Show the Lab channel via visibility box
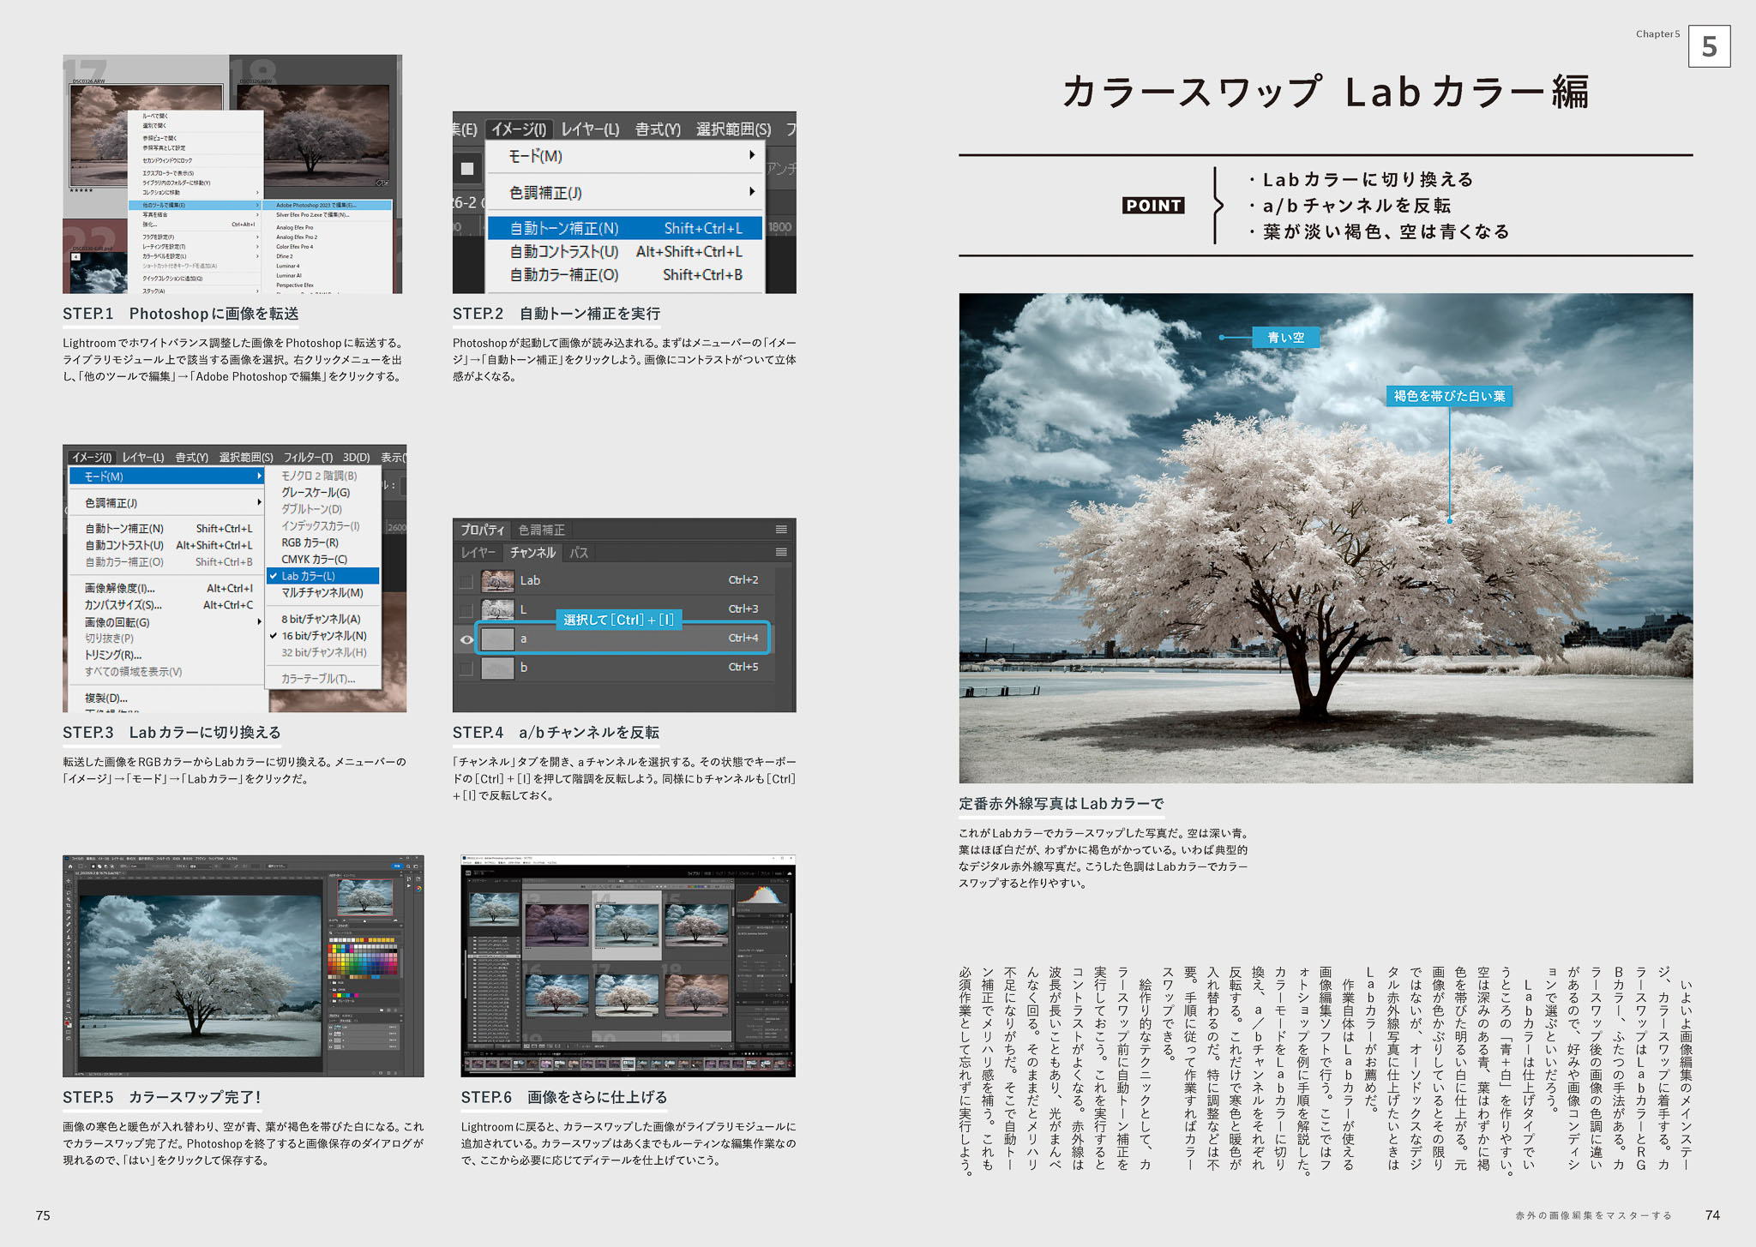 (466, 582)
